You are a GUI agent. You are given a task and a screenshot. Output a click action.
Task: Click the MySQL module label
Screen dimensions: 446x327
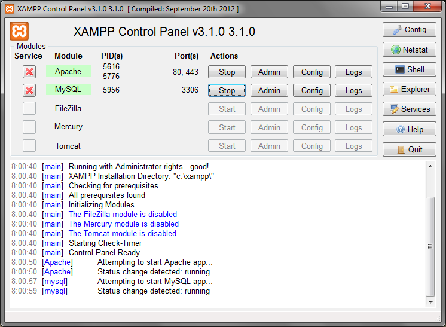(68, 89)
